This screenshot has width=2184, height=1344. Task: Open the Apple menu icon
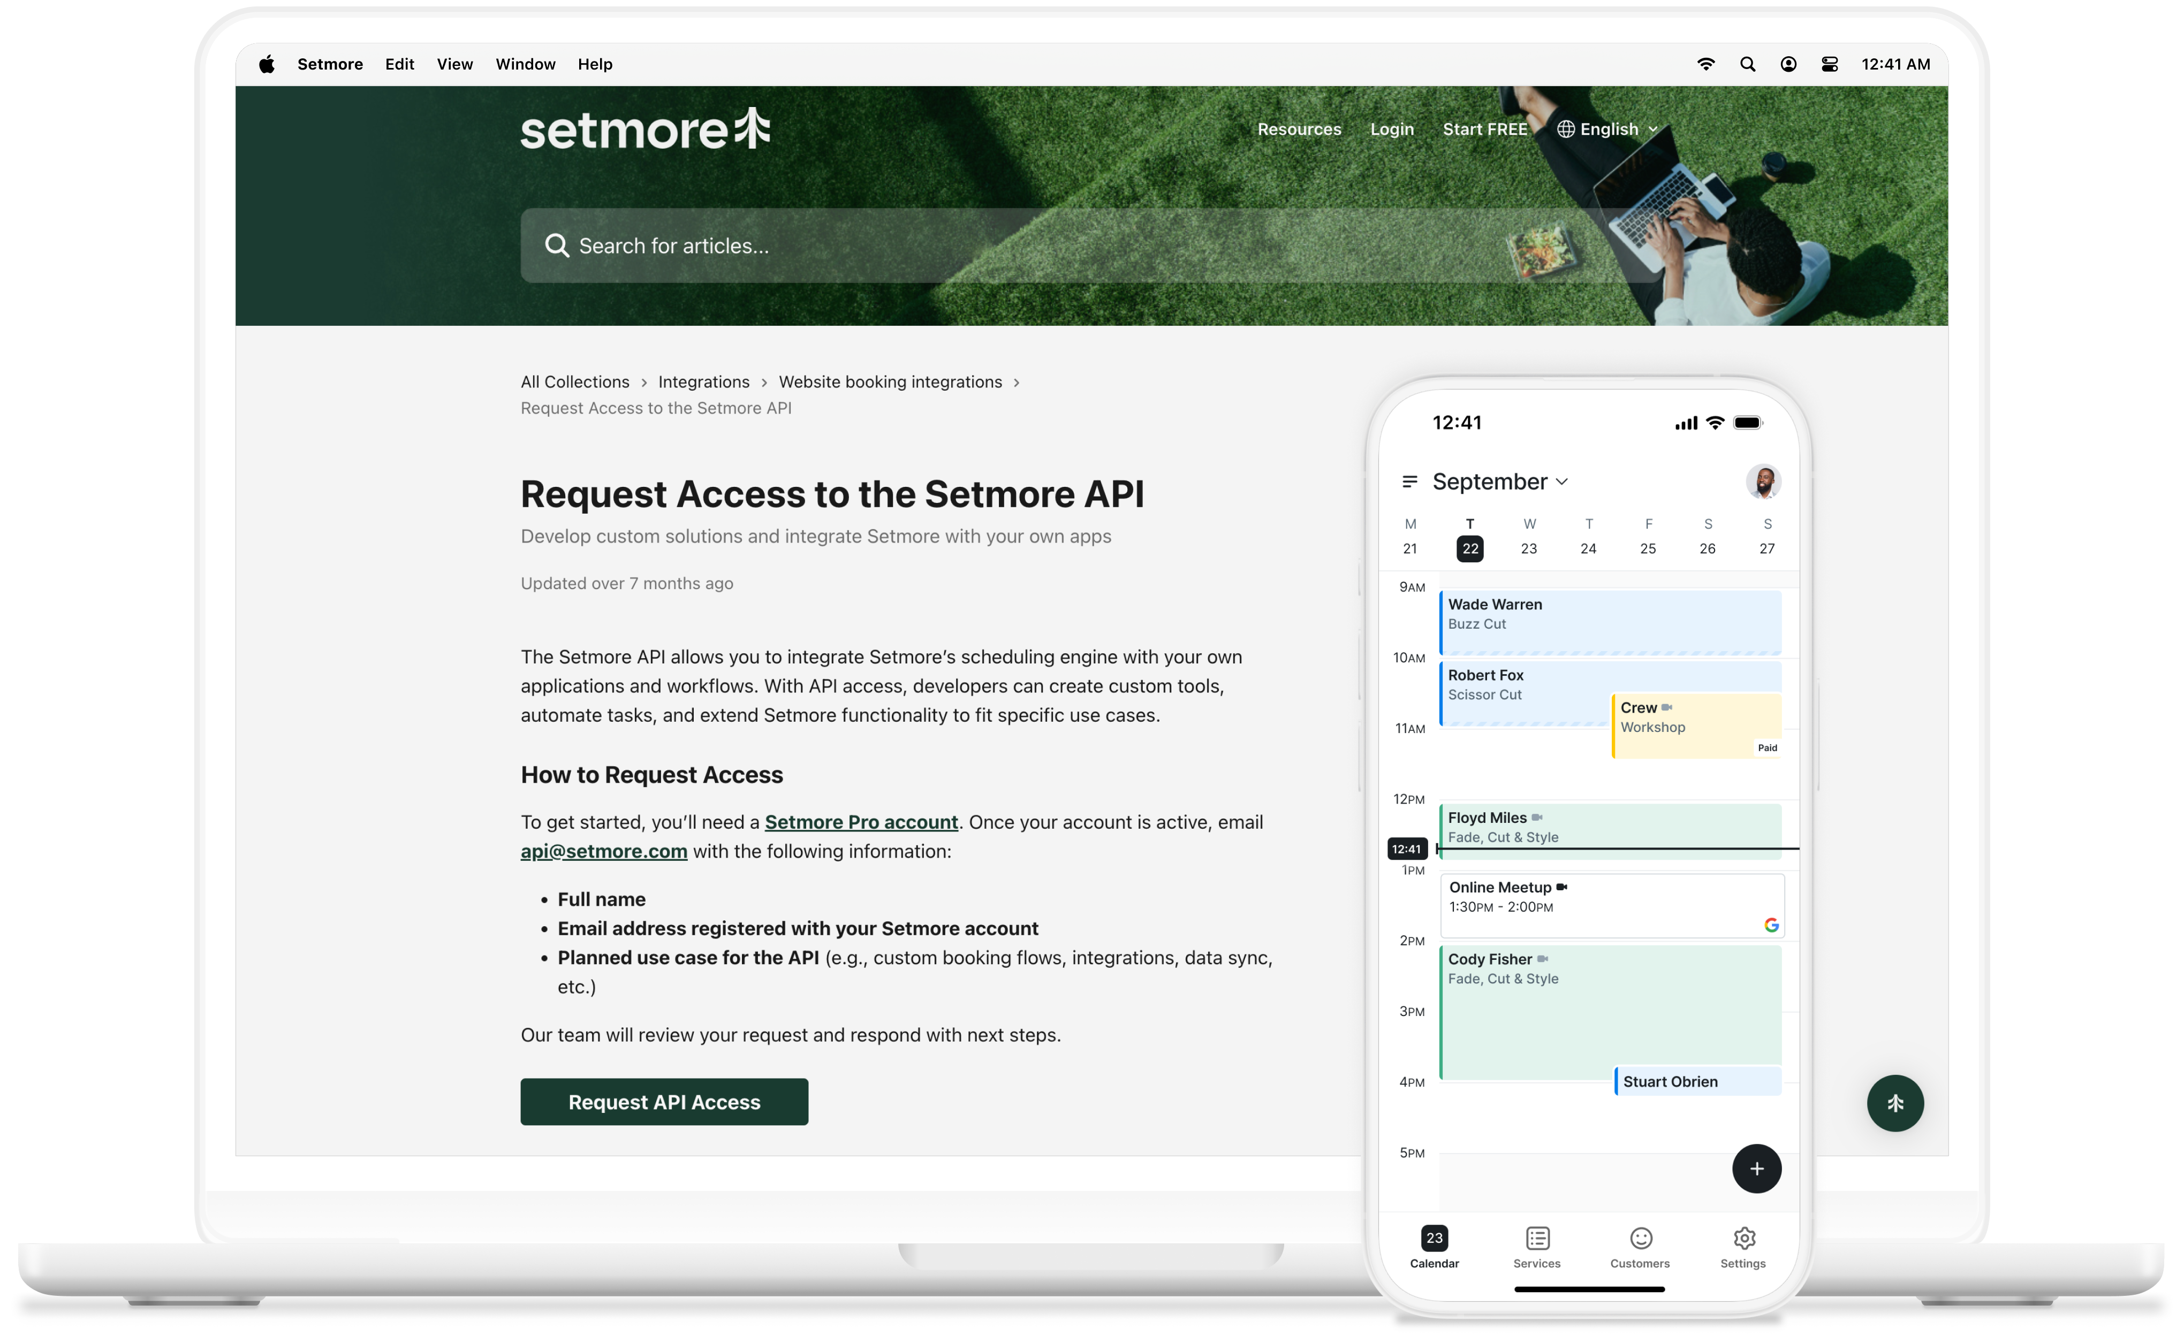[267, 64]
